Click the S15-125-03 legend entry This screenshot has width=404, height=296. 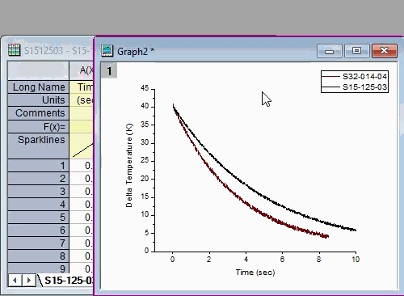[x=364, y=87]
